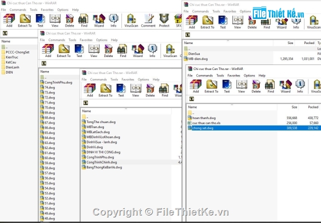Click Delete icon in top-left WinRAR window
The image size is (321, 223).
click(69, 20)
